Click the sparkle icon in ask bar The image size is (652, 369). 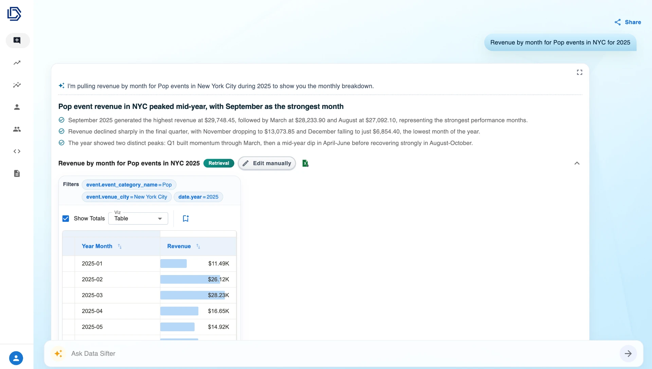58,354
